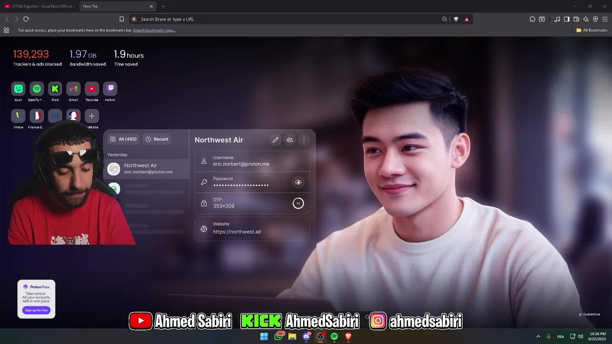This screenshot has height=344, width=612.
Task: Click the 1.9 hours Time saved stat
Action: (x=129, y=58)
